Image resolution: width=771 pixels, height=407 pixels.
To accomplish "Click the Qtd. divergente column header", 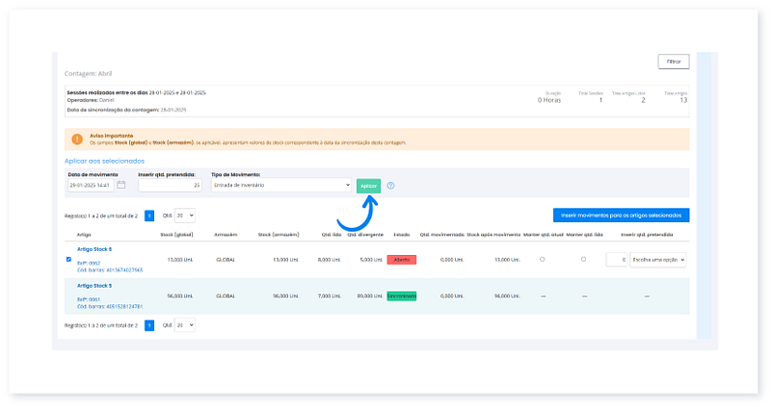I will (x=365, y=235).
